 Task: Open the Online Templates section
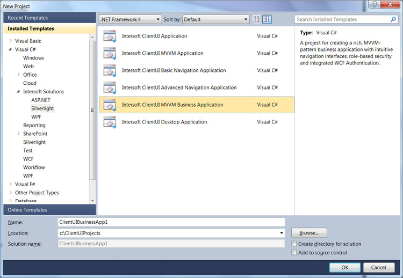[49, 210]
